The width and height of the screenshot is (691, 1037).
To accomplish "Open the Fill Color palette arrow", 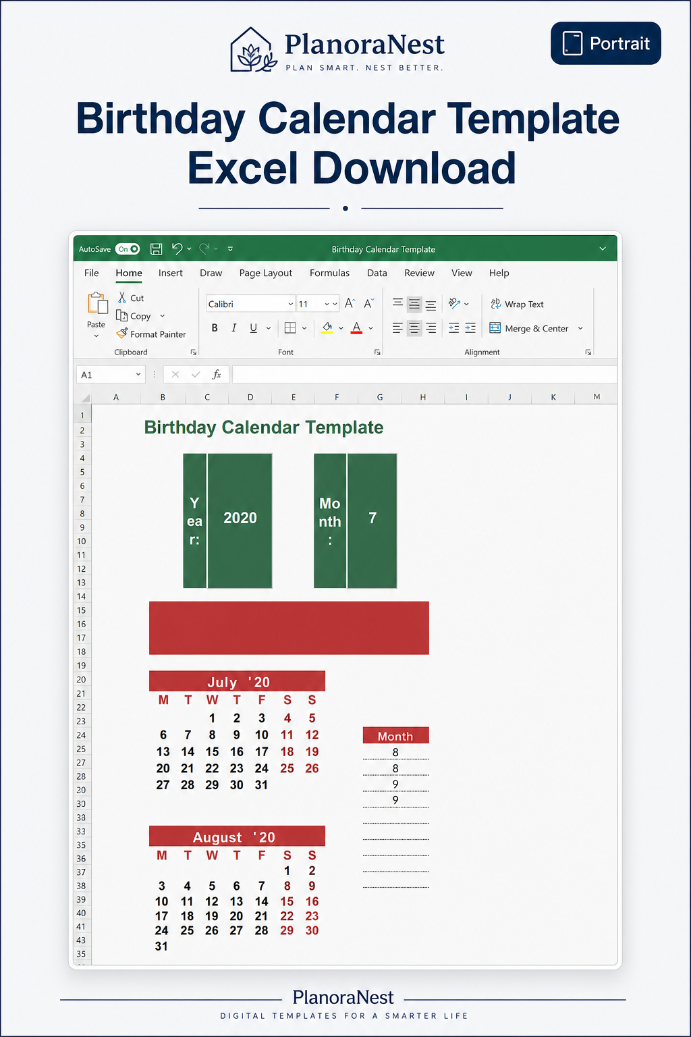I will click(x=341, y=329).
